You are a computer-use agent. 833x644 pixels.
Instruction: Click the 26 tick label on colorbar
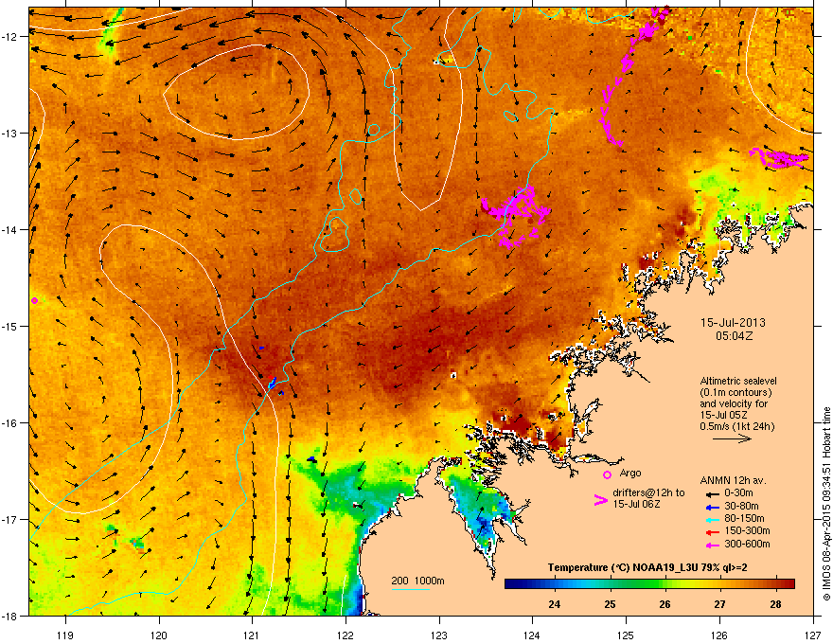(665, 604)
